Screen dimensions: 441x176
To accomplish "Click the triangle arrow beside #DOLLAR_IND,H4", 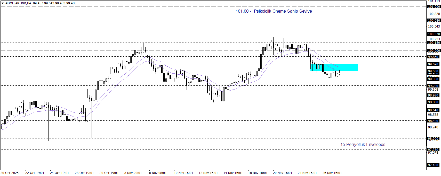I will click(x=3, y=3).
